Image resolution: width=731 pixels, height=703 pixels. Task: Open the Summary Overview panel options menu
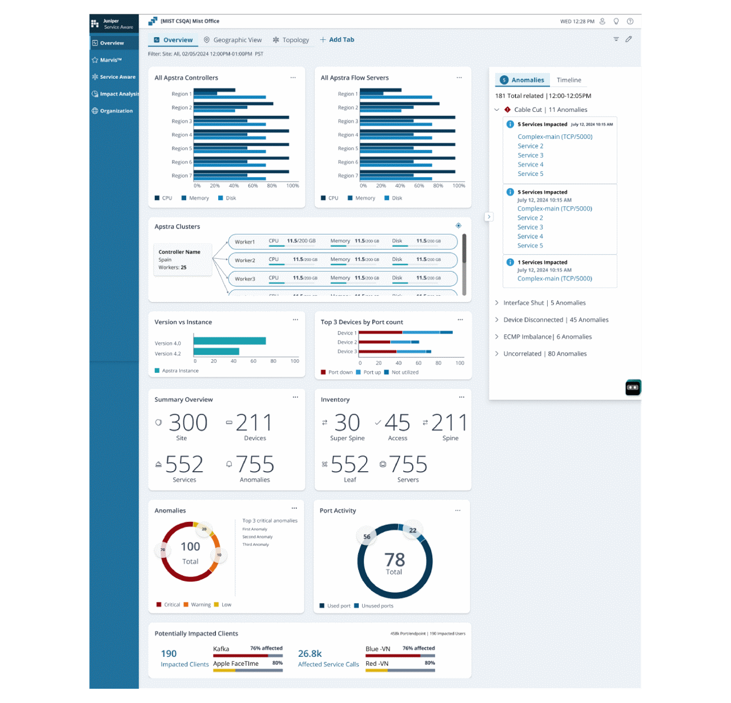(295, 397)
